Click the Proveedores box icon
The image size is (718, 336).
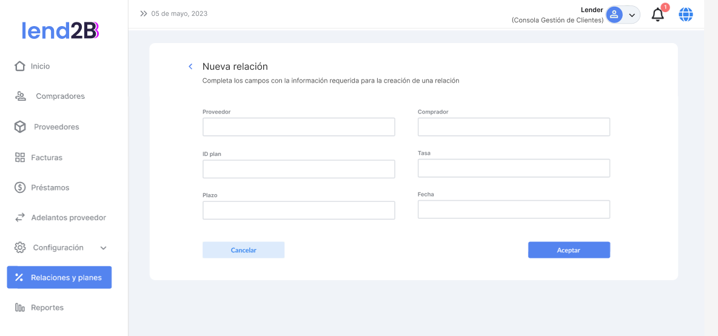coord(20,127)
